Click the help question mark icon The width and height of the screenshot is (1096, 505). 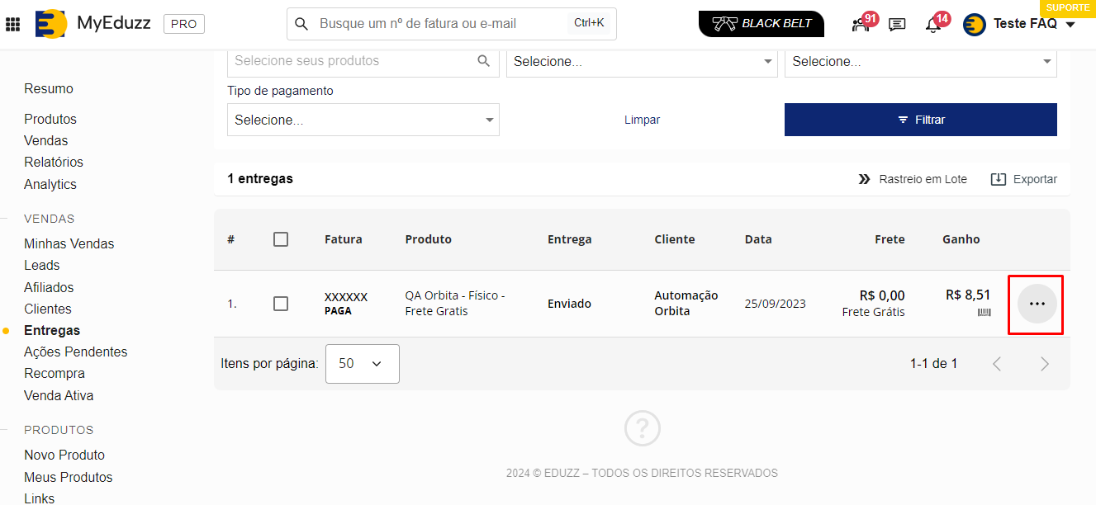(642, 428)
